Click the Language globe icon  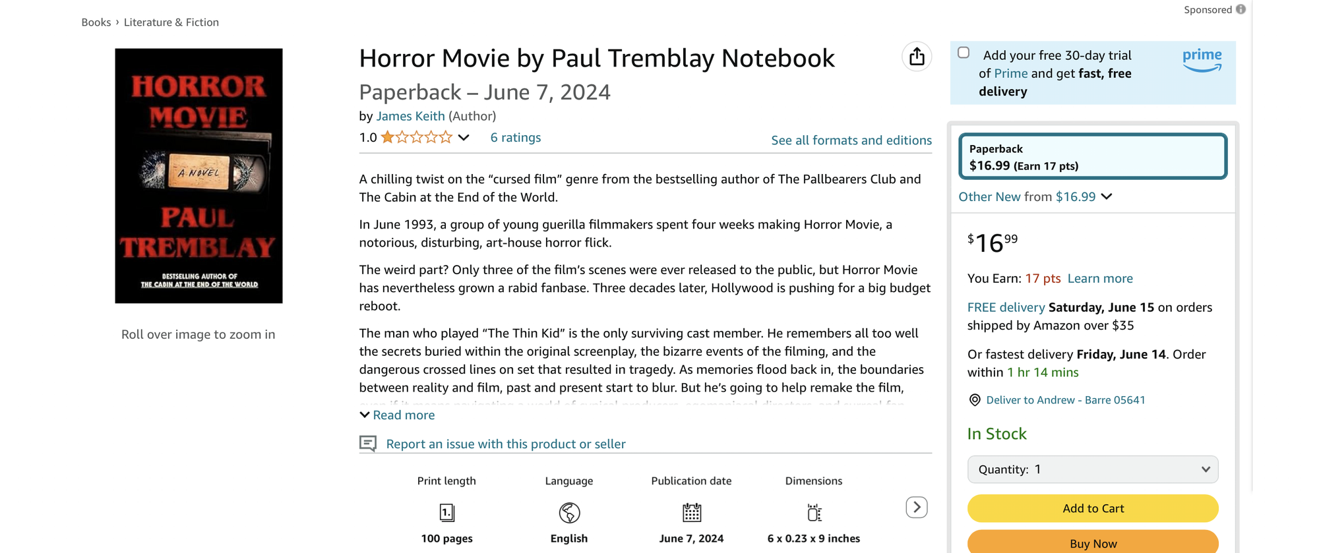pyautogui.click(x=569, y=512)
